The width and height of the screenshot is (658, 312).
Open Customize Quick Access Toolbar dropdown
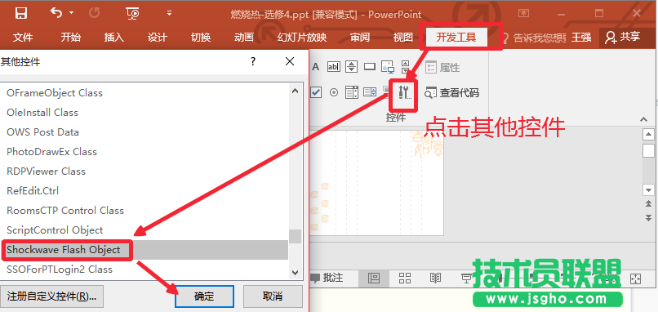point(169,13)
